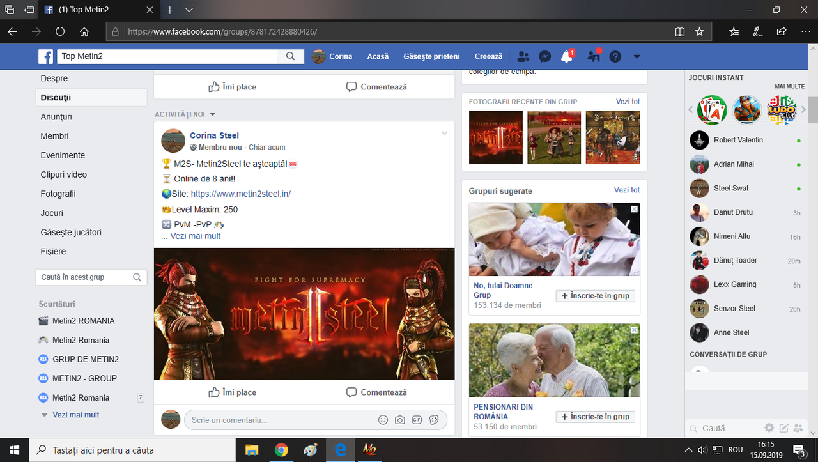Click Creează in the top bar
This screenshot has width=818, height=462.
[489, 56]
